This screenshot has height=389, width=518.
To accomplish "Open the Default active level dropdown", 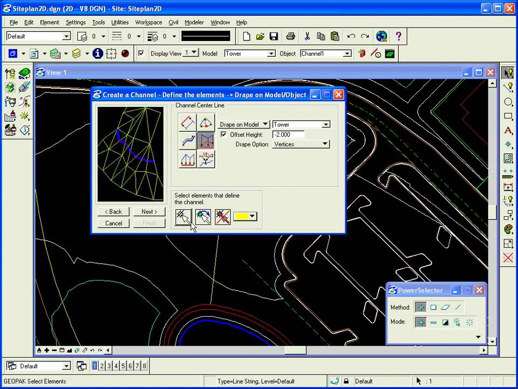I will [66, 36].
